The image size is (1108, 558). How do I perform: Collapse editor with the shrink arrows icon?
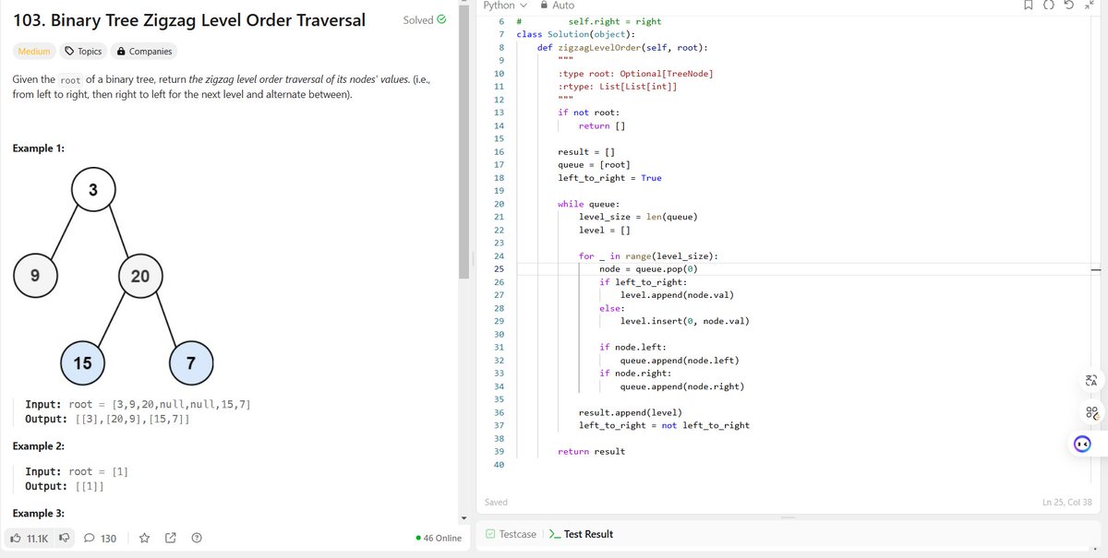tap(1090, 6)
